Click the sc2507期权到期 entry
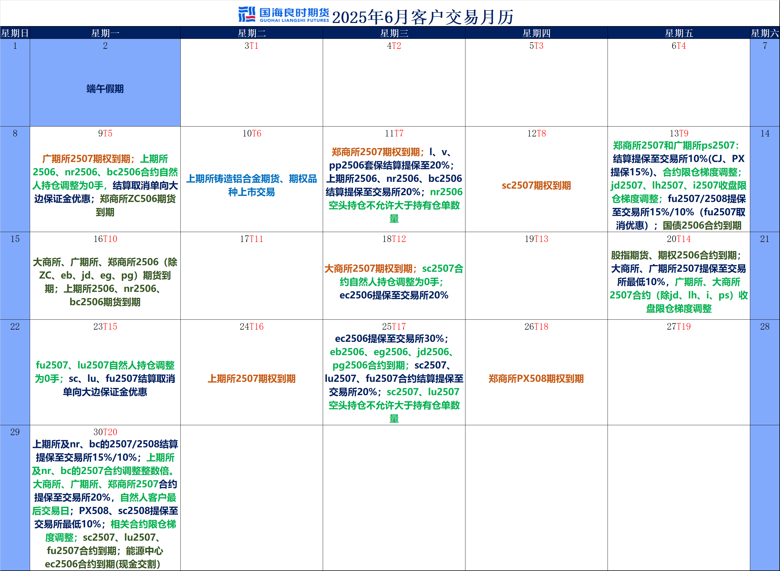The width and height of the screenshot is (780, 571). coord(536,185)
